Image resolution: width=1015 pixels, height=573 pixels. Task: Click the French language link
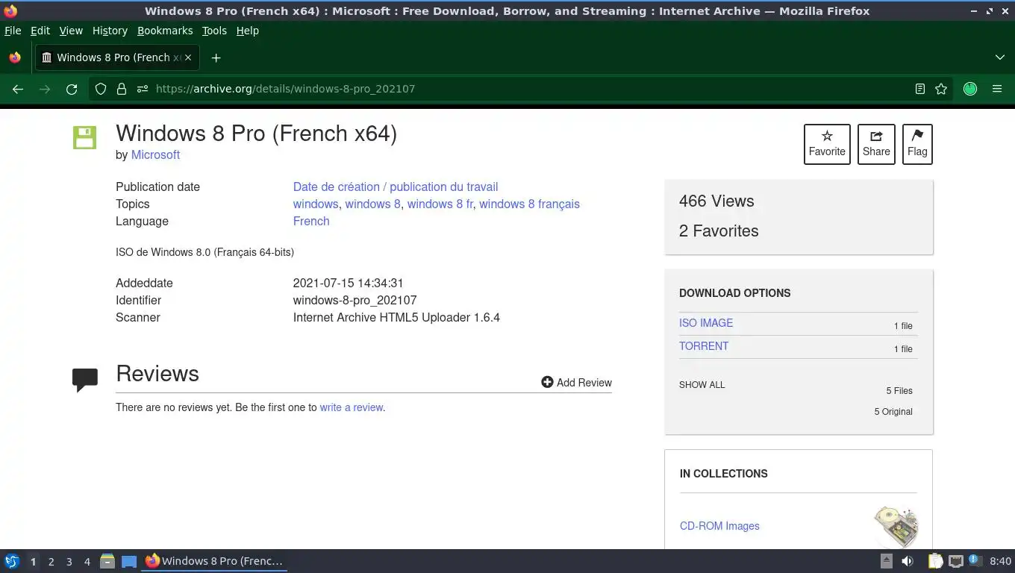click(x=311, y=221)
